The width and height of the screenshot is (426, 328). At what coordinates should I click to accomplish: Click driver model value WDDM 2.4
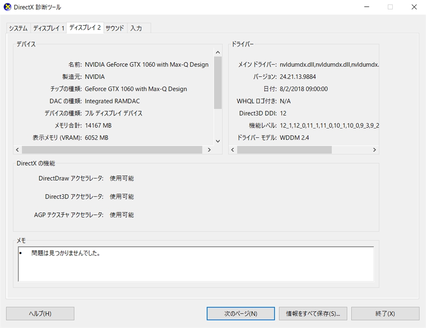[x=294, y=138]
